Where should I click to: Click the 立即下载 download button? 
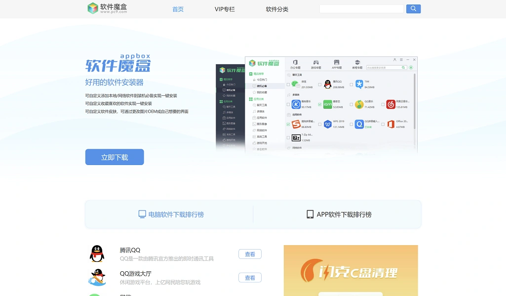[x=115, y=157]
